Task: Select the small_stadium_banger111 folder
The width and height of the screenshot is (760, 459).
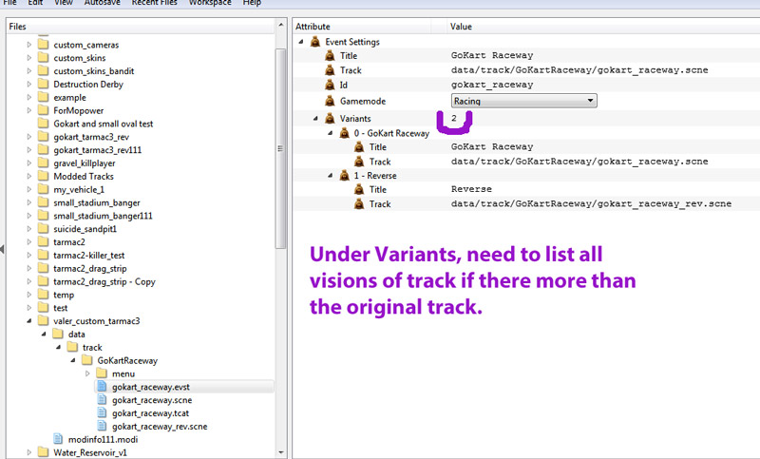Action: [103, 216]
